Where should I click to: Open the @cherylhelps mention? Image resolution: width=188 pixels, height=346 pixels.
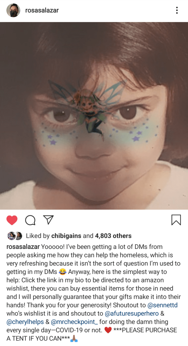pyautogui.click(x=25, y=322)
